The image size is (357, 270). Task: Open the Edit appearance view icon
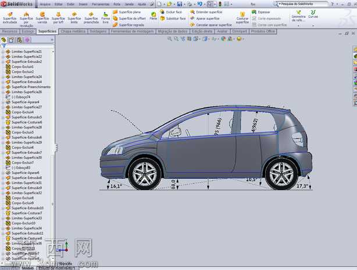tap(223, 39)
